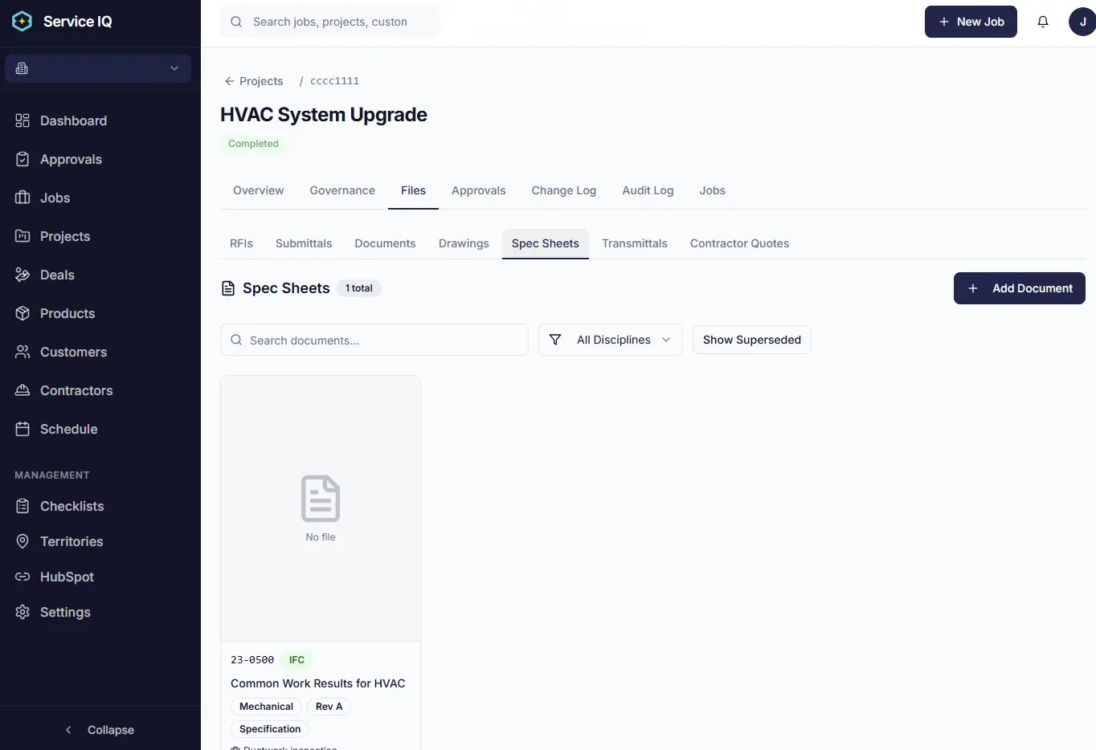
Task: Open the All Disciplines filter dropdown
Action: 611,340
